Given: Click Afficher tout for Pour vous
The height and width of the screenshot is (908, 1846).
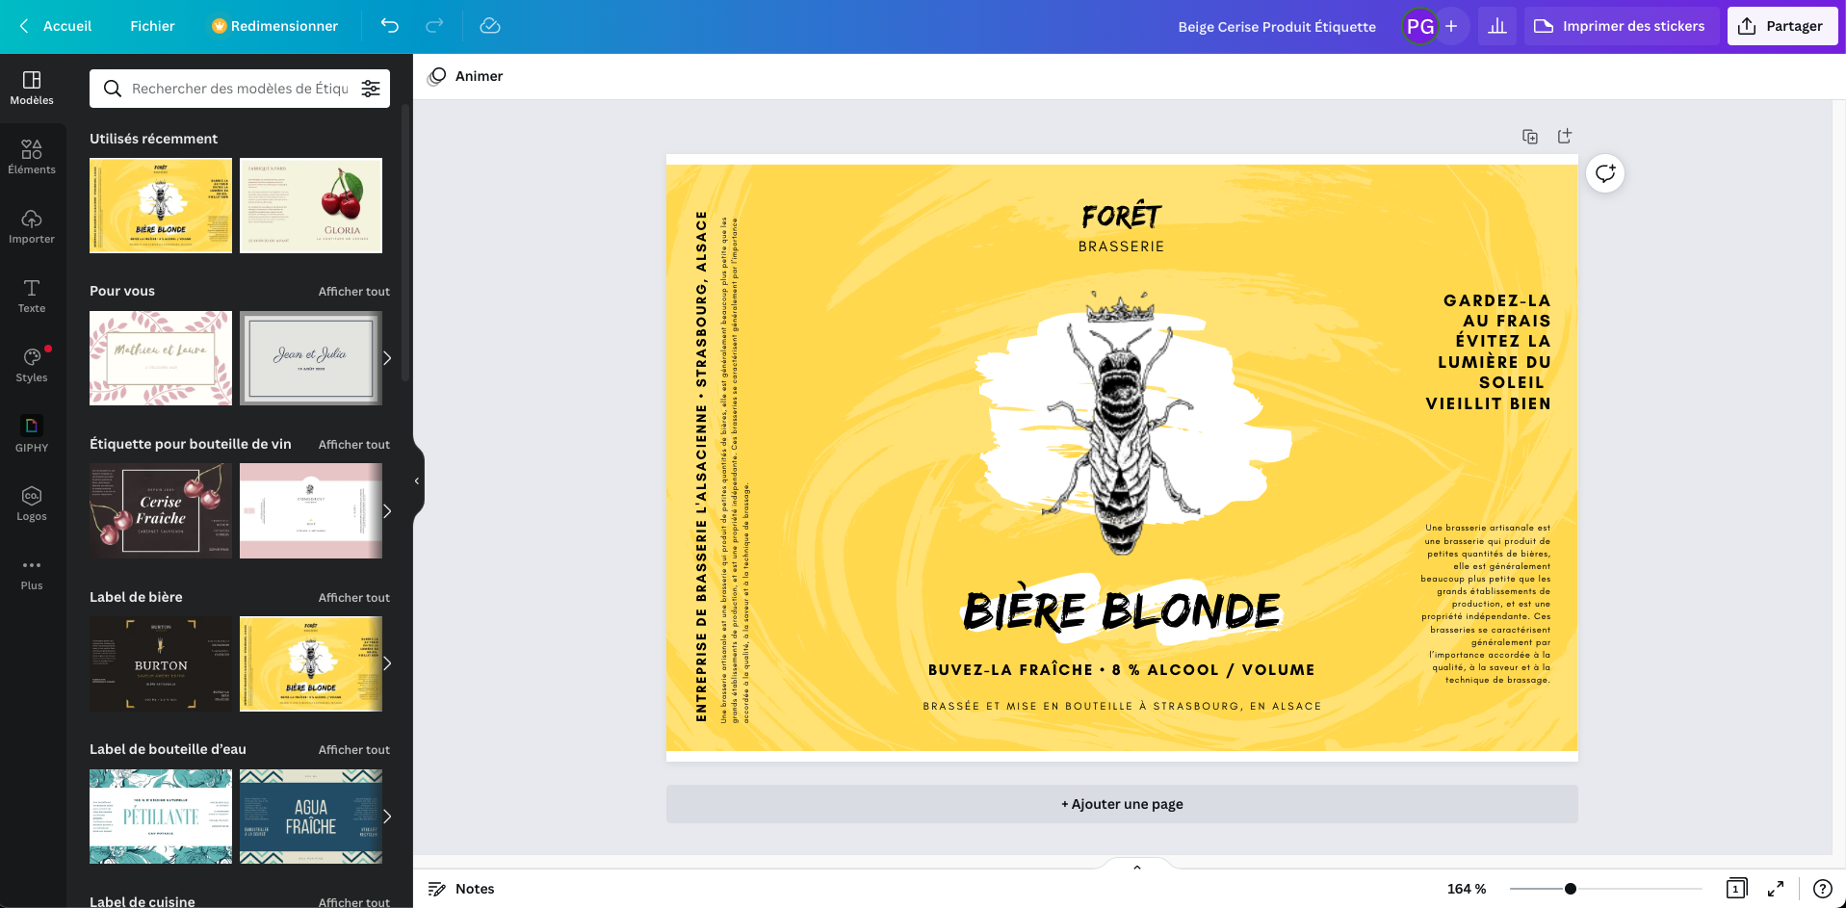Looking at the screenshot, I should pos(354,291).
